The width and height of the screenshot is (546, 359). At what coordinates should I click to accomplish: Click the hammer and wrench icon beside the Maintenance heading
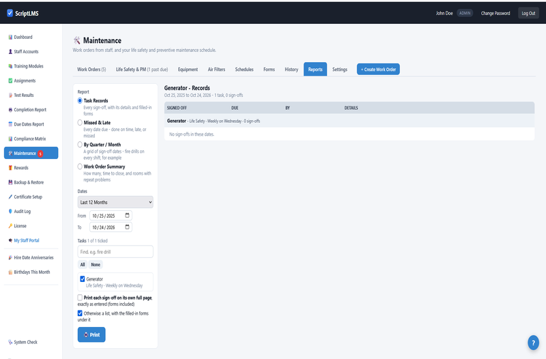coord(77,40)
